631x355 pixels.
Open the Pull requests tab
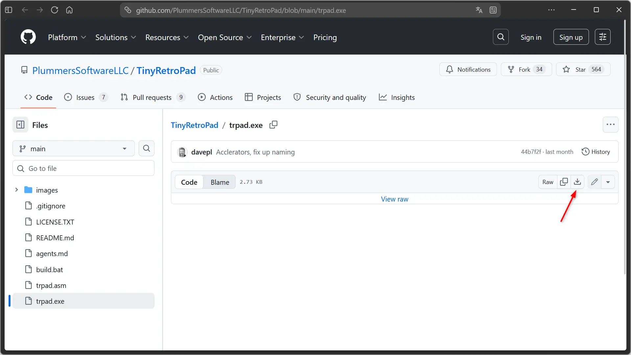point(153,97)
